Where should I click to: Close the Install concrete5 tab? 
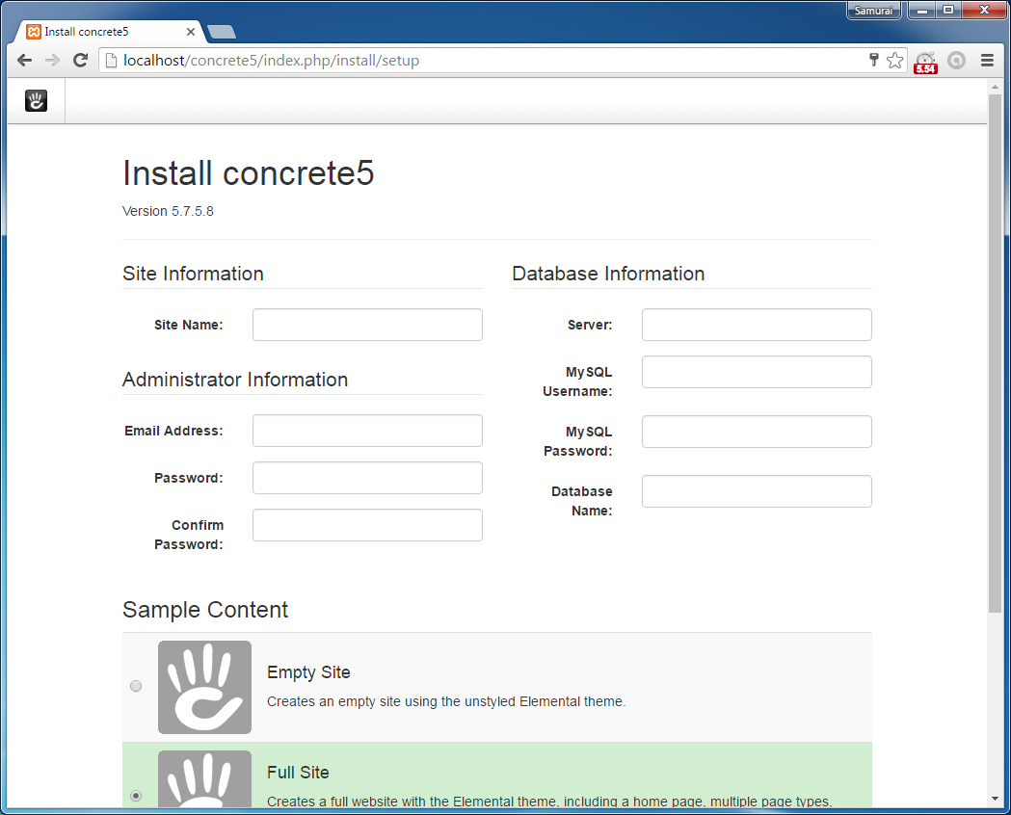pos(190,32)
